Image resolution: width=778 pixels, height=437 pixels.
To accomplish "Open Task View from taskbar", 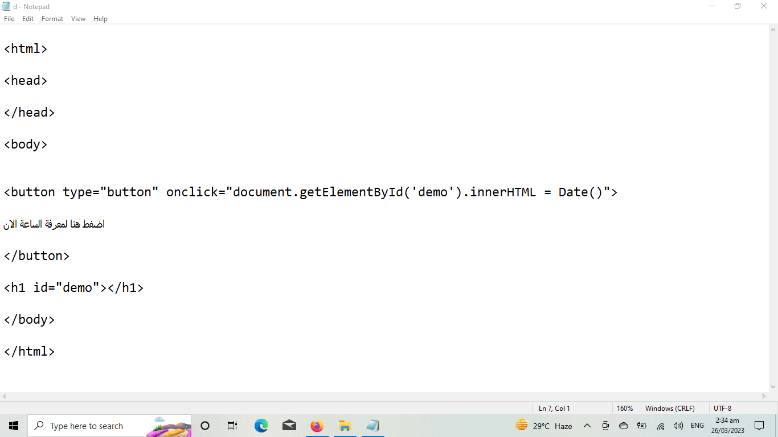I will (232, 426).
